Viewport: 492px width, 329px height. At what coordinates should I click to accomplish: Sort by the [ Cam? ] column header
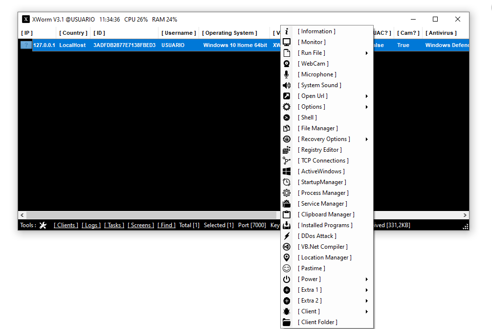pyautogui.click(x=408, y=33)
